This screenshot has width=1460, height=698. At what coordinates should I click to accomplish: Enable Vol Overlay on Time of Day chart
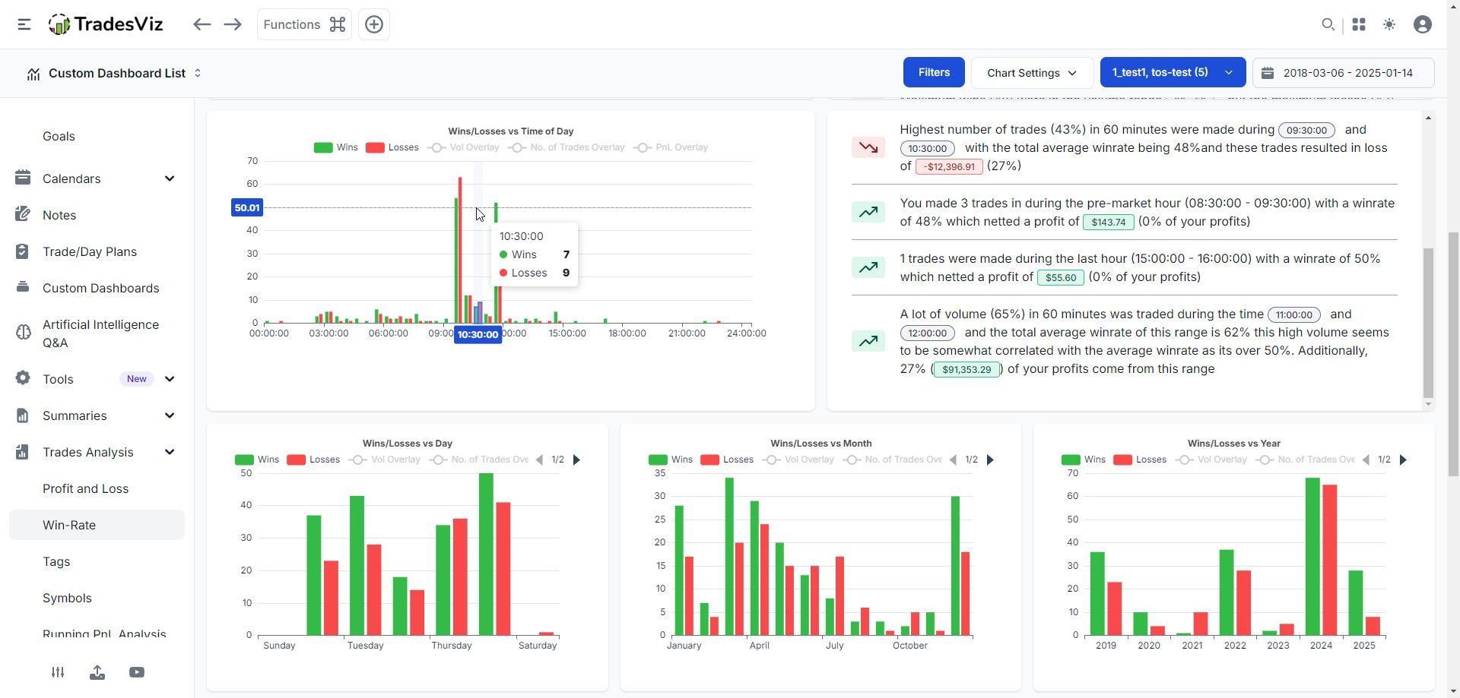tap(463, 147)
